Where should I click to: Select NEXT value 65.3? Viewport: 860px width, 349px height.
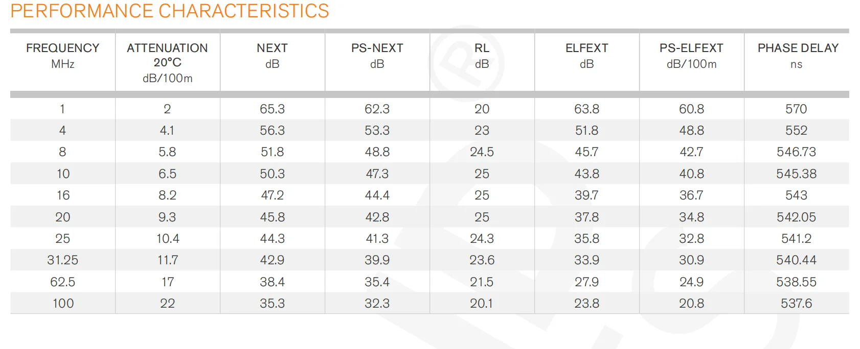pos(272,109)
